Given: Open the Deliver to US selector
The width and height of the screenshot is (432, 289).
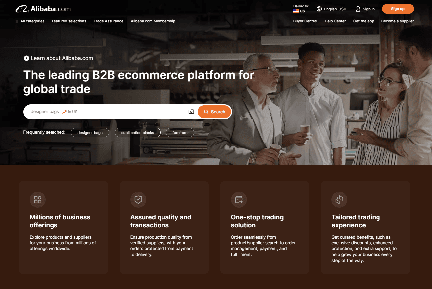Looking at the screenshot, I should click(x=299, y=9).
